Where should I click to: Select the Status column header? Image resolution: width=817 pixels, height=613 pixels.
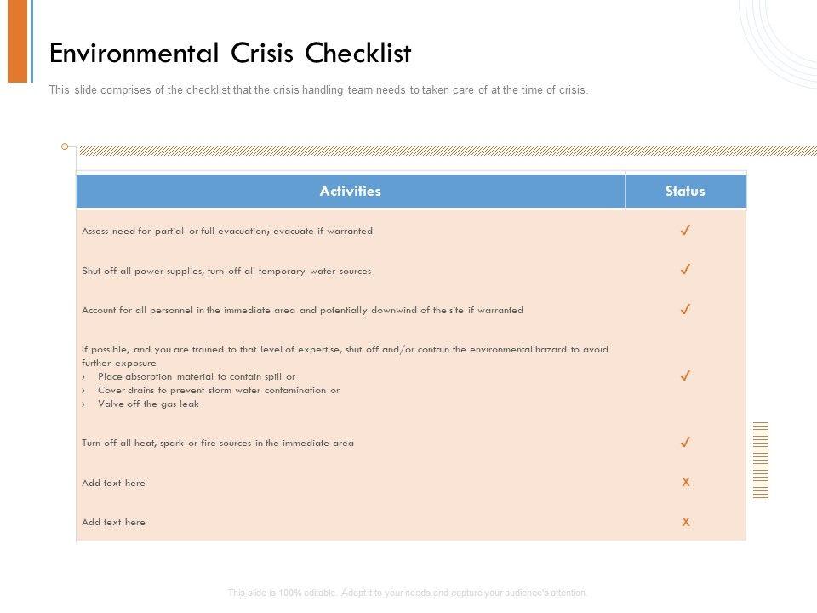click(685, 191)
